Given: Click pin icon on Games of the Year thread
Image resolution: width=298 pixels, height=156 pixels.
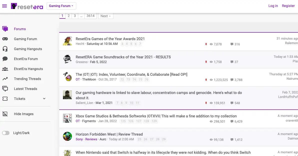Looking at the screenshot, I should (x=206, y=44).
